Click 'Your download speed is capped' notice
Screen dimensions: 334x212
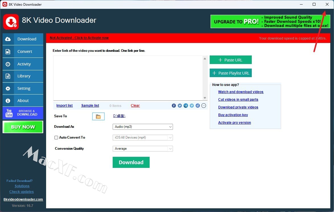[293, 38]
